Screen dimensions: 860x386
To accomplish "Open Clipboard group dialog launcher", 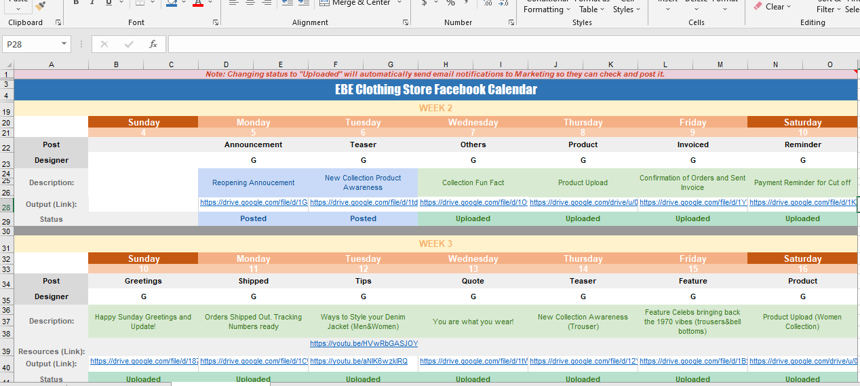I will coord(58,22).
